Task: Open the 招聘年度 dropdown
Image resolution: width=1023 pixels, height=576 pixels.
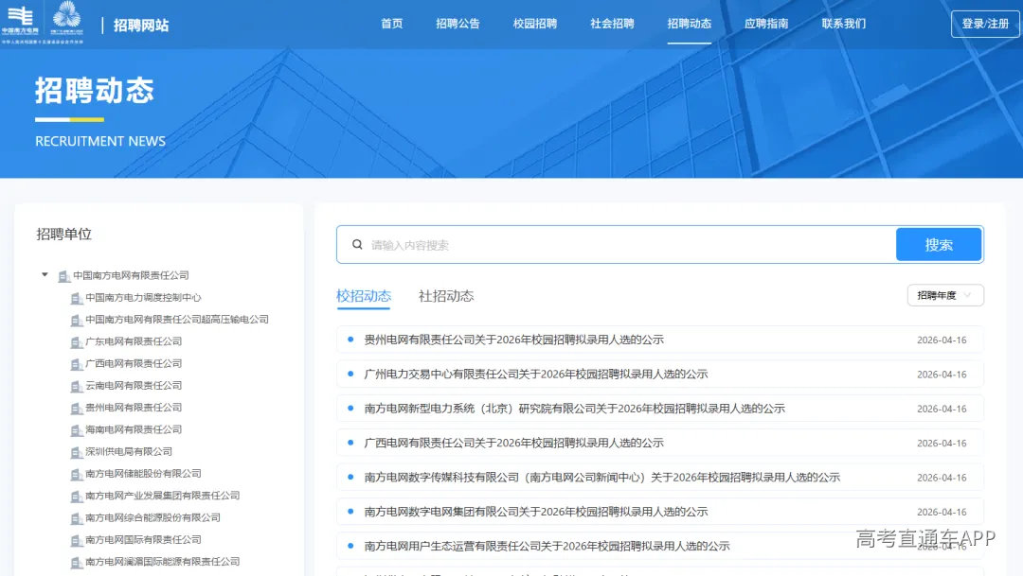Action: pos(944,296)
